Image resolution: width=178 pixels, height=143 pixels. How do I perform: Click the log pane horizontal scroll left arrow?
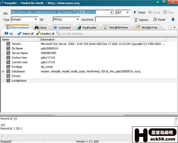(2, 136)
